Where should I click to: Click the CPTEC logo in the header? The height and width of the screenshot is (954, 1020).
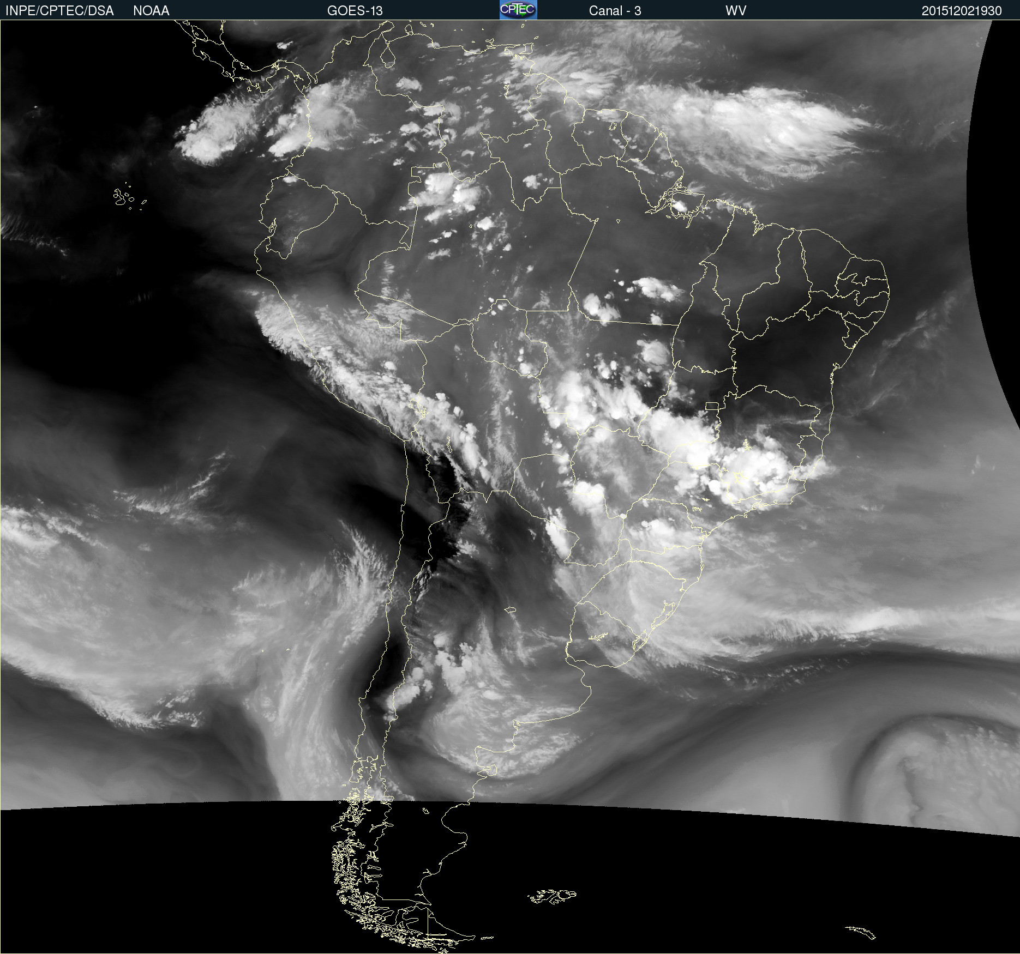(518, 10)
